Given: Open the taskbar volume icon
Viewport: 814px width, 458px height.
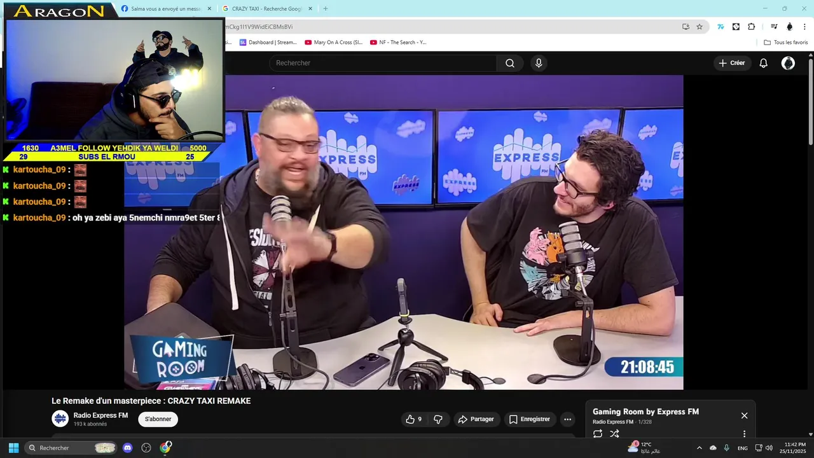Looking at the screenshot, I should 769,448.
